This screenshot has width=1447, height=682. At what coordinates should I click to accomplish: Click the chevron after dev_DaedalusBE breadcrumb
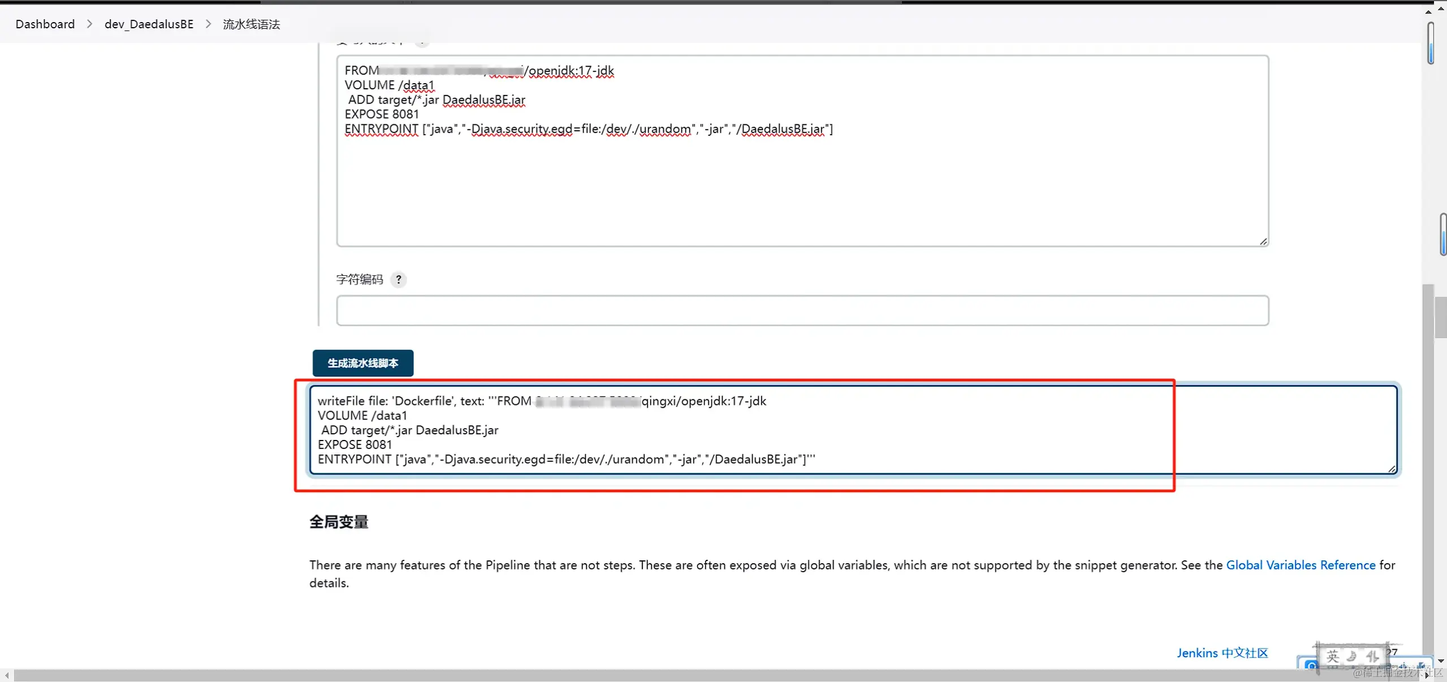(208, 24)
